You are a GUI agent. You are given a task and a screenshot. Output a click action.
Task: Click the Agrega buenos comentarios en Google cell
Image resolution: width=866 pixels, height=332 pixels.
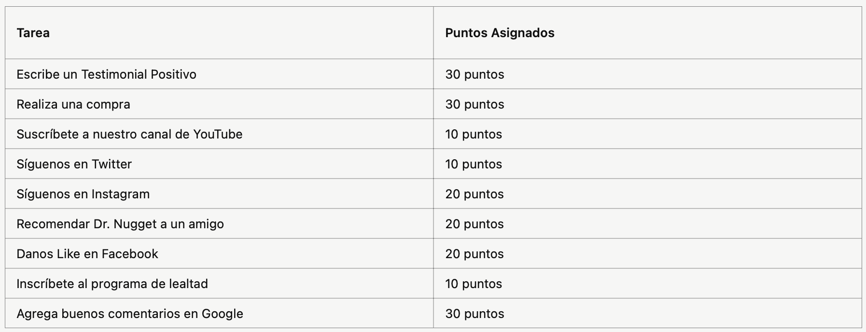[x=219, y=313]
